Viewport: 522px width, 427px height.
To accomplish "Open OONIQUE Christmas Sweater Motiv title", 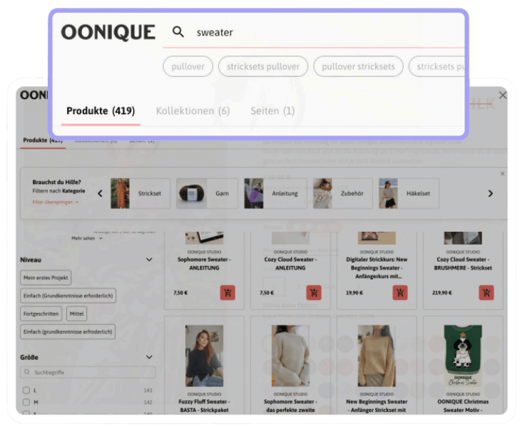I will 463,406.
